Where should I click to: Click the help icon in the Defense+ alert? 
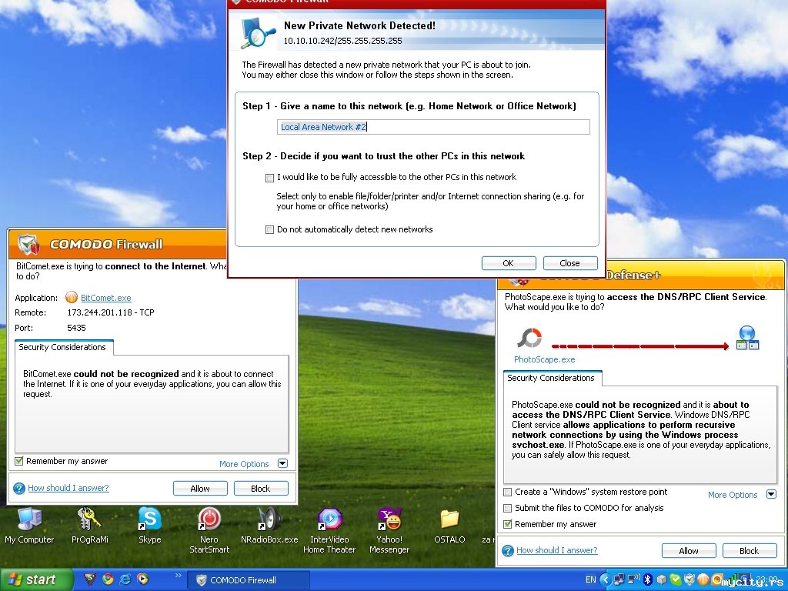click(x=508, y=550)
